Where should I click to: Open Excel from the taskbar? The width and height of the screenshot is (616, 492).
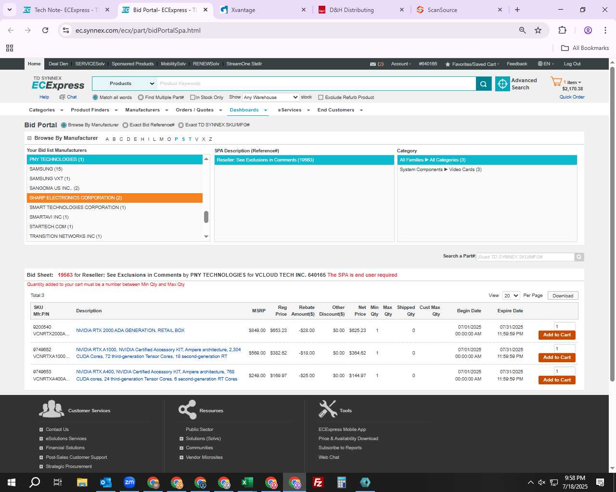247,482
